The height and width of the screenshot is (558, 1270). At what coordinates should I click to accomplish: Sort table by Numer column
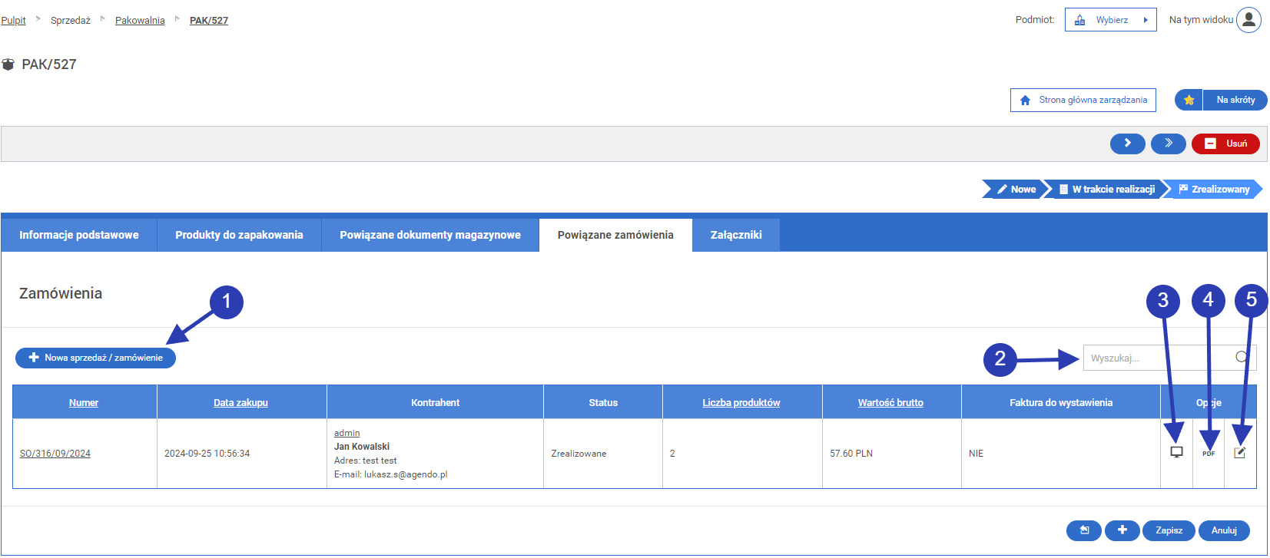tap(84, 403)
